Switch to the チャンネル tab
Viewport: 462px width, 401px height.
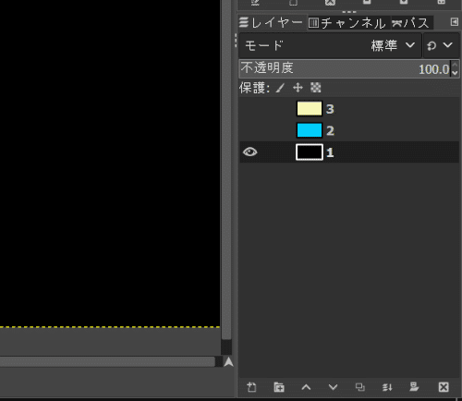click(x=348, y=23)
